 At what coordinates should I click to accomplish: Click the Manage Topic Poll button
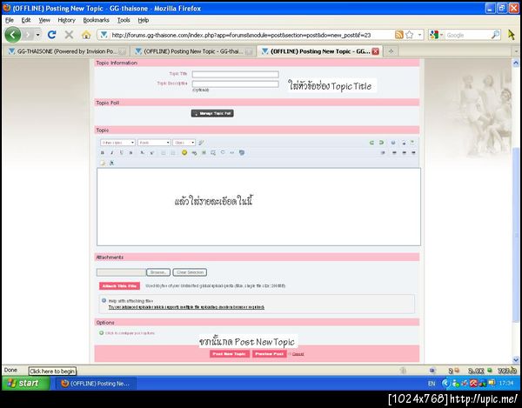pos(212,113)
